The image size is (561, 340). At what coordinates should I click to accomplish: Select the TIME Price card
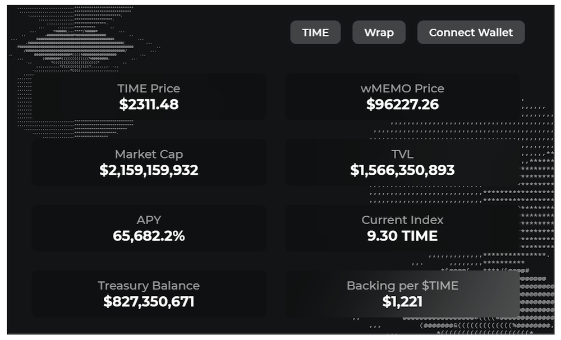149,97
